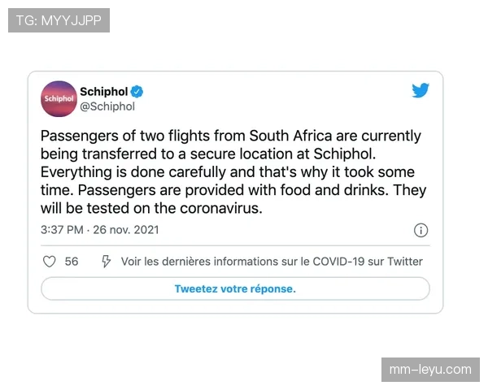Viewport: 488px width, 390px height.
Task: Open the tweet info icon
Action: tap(421, 230)
